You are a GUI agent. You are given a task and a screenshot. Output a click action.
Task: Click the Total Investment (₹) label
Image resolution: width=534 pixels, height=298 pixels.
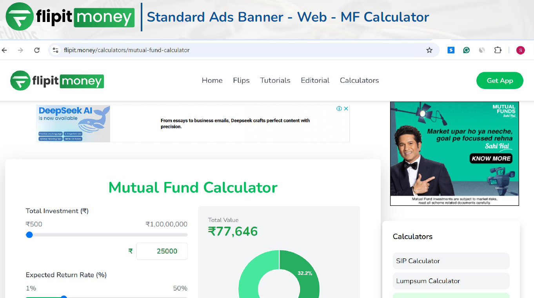click(x=57, y=211)
